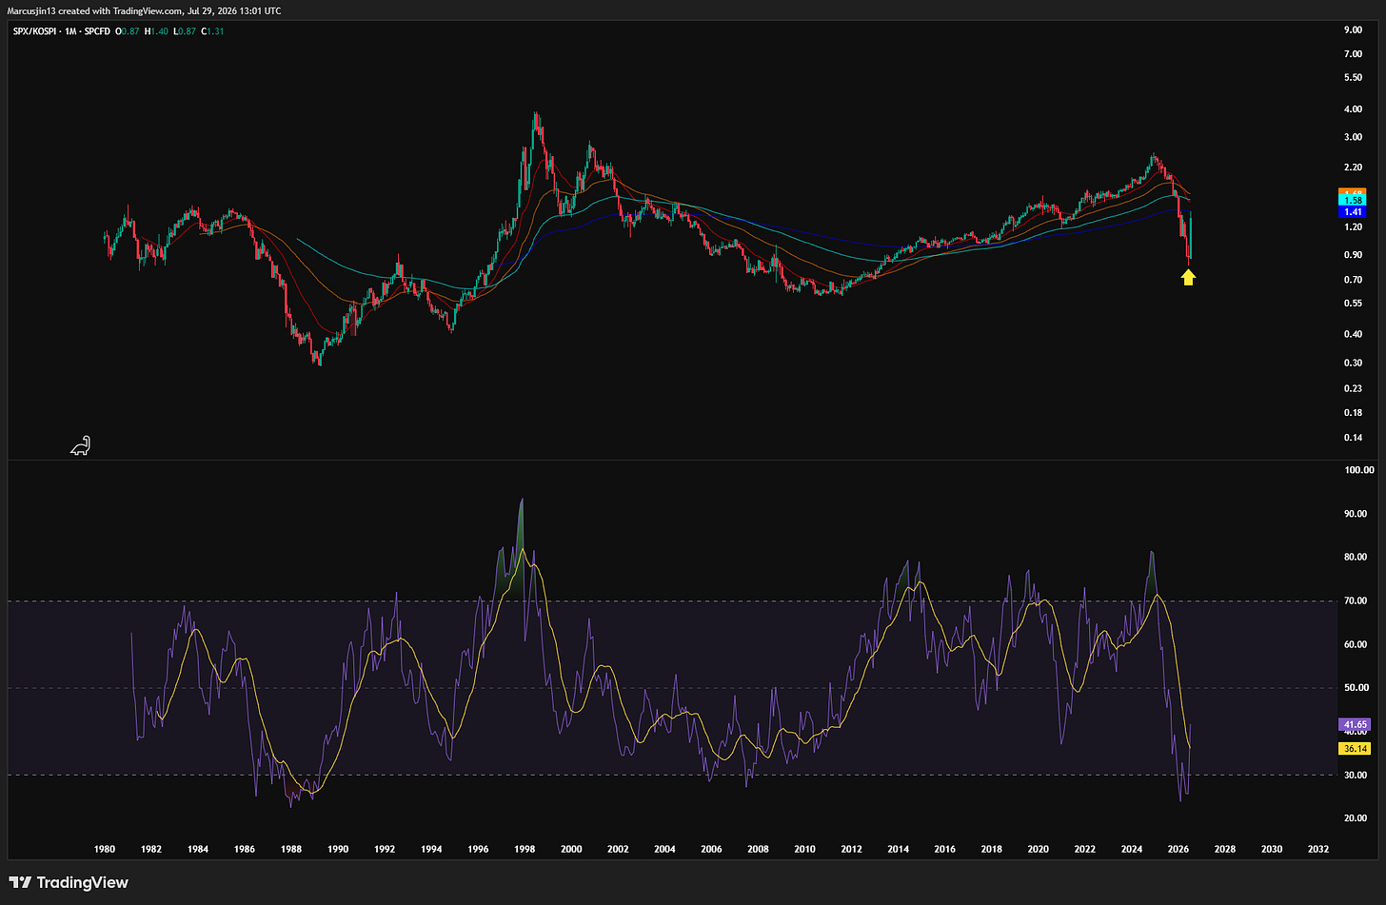The width and height of the screenshot is (1386, 905).
Task: Click the 0.14 price axis label
Action: pyautogui.click(x=1353, y=438)
